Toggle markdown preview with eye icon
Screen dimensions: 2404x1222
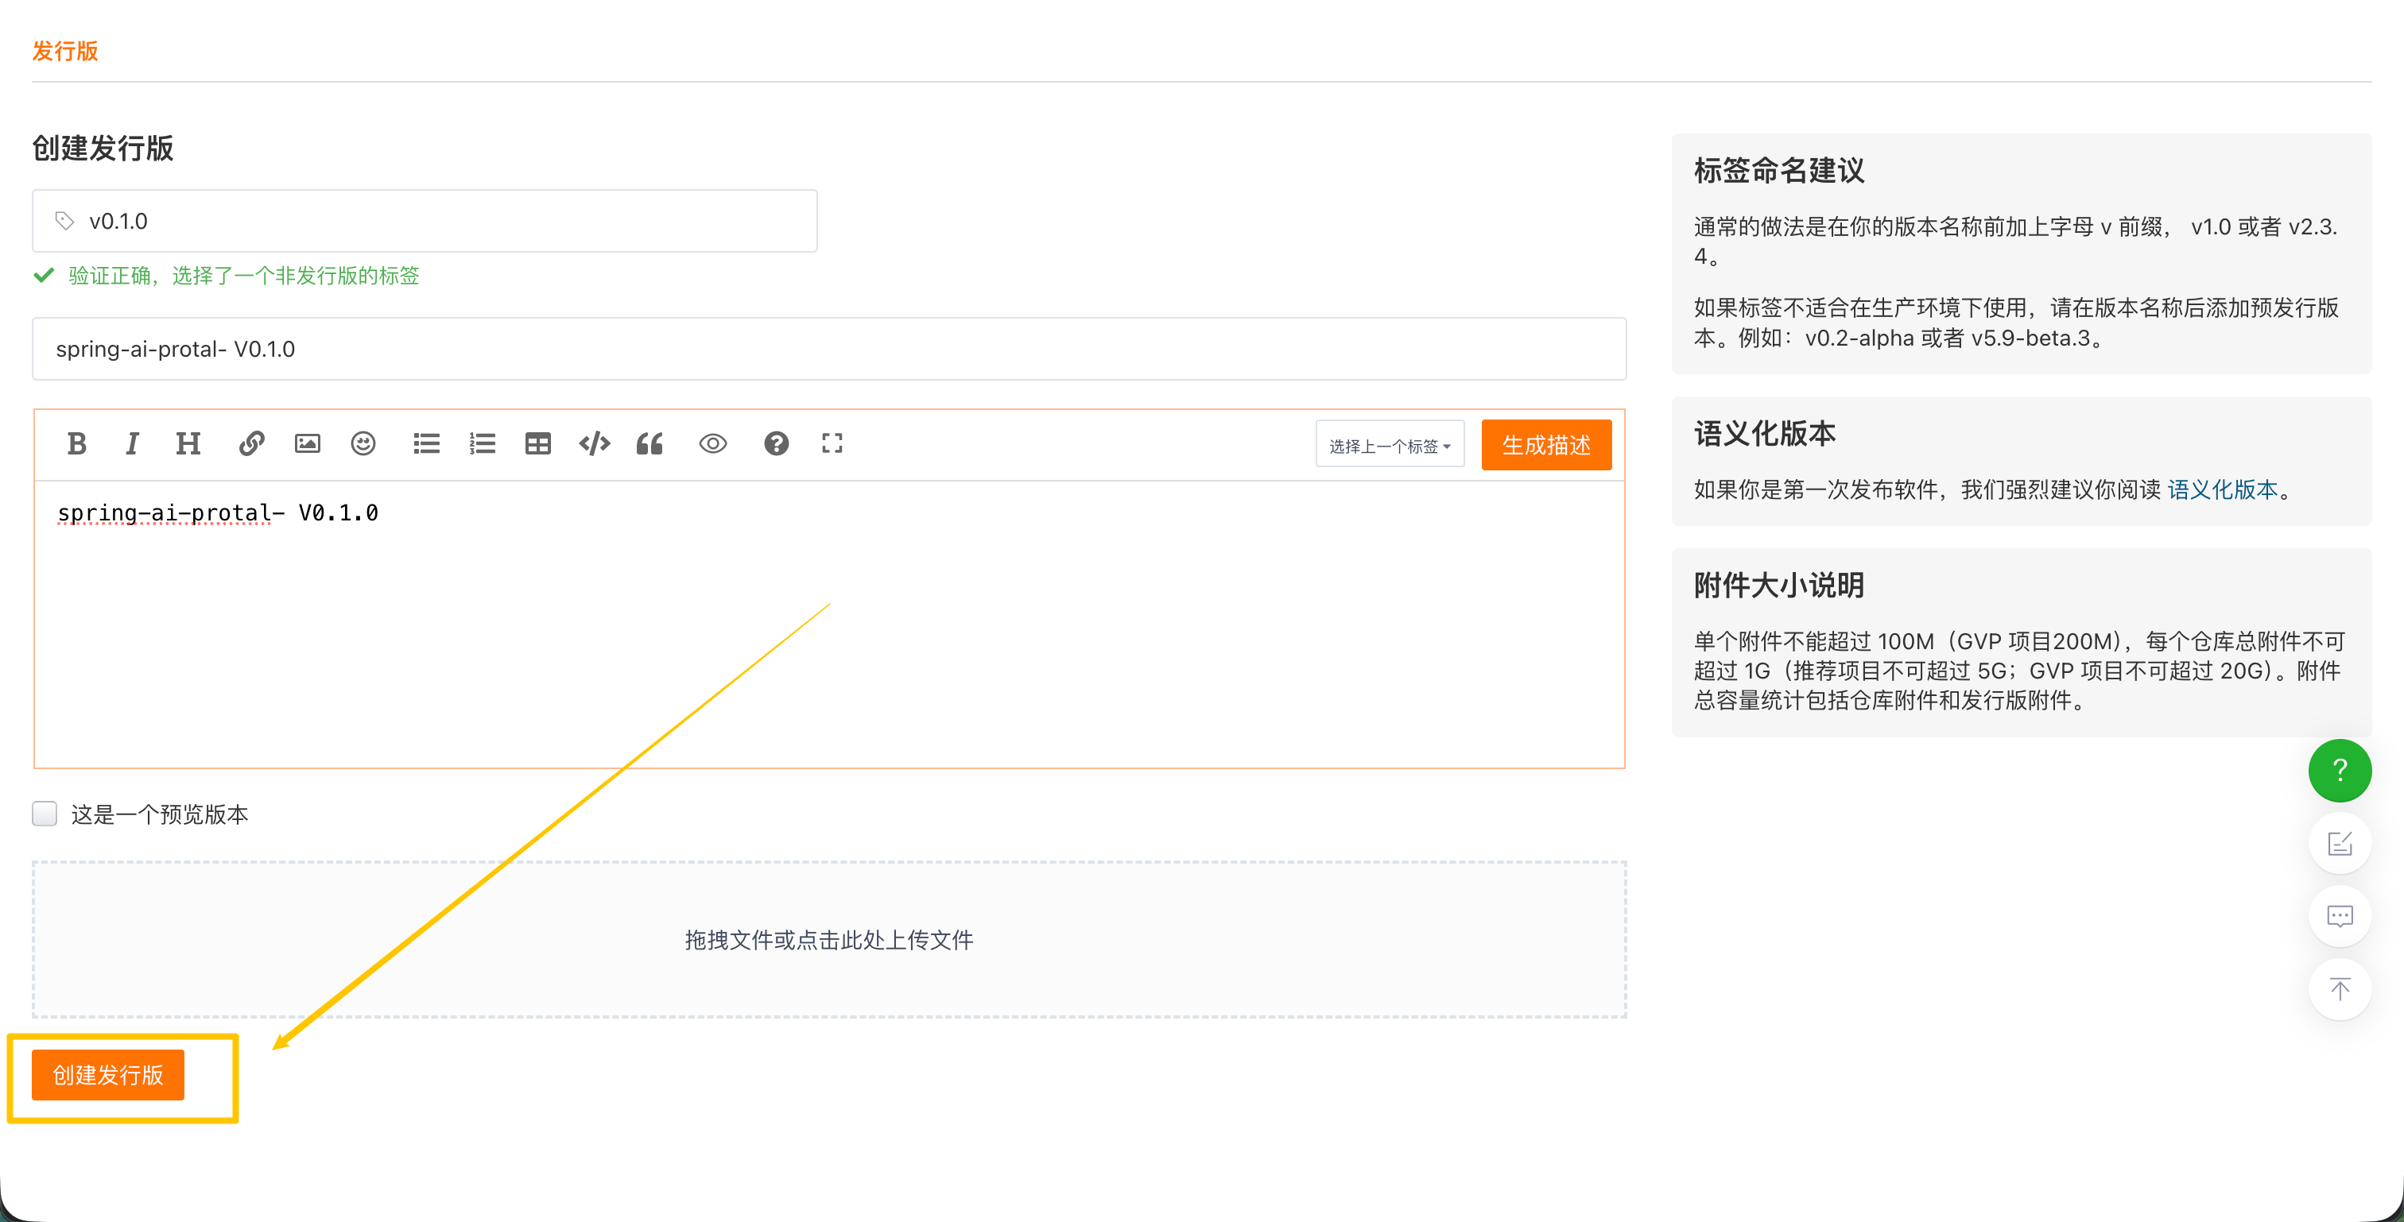click(713, 444)
